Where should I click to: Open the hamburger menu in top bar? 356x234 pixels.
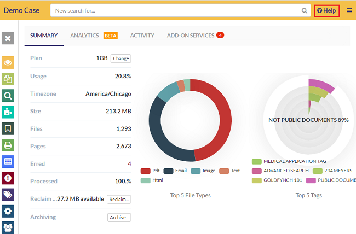pyautogui.click(x=349, y=10)
